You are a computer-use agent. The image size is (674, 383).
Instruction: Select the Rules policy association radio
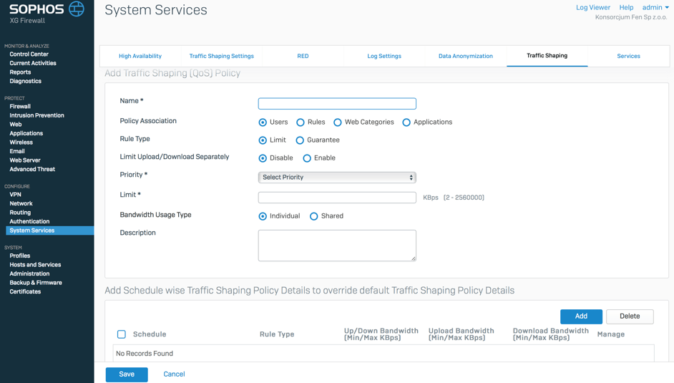point(301,122)
